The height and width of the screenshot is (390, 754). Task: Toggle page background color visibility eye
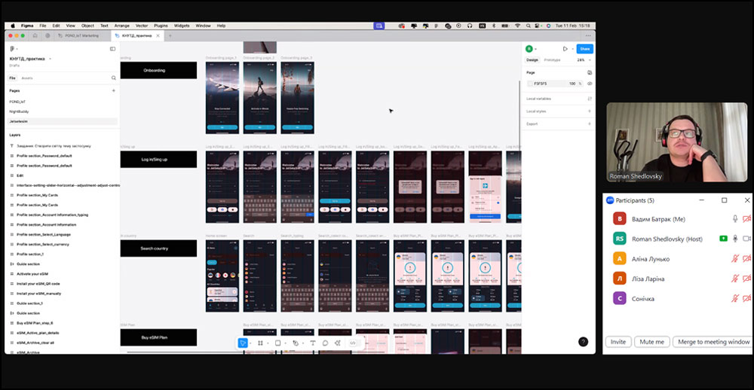590,84
